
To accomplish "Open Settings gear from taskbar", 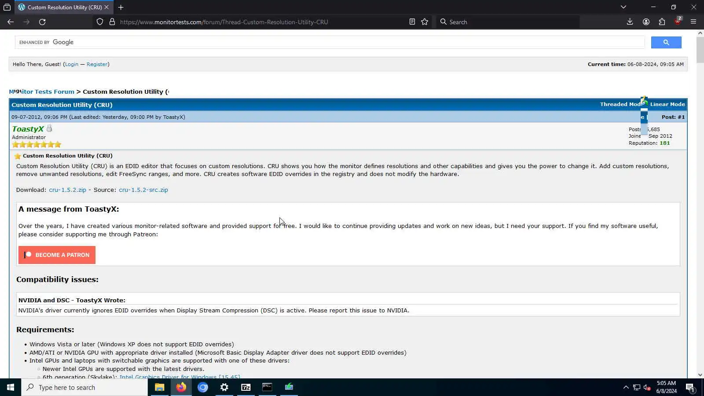I will [x=224, y=387].
